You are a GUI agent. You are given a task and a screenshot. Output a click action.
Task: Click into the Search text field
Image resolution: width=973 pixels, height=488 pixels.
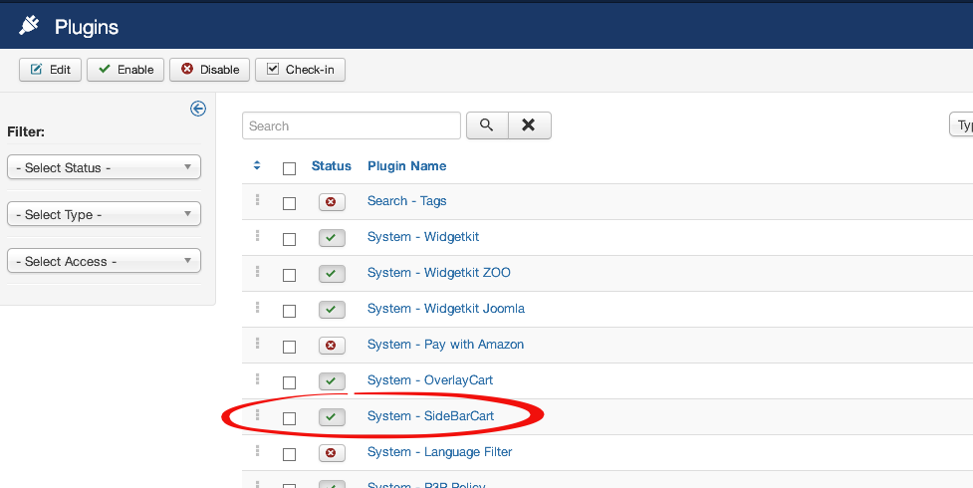pos(351,125)
